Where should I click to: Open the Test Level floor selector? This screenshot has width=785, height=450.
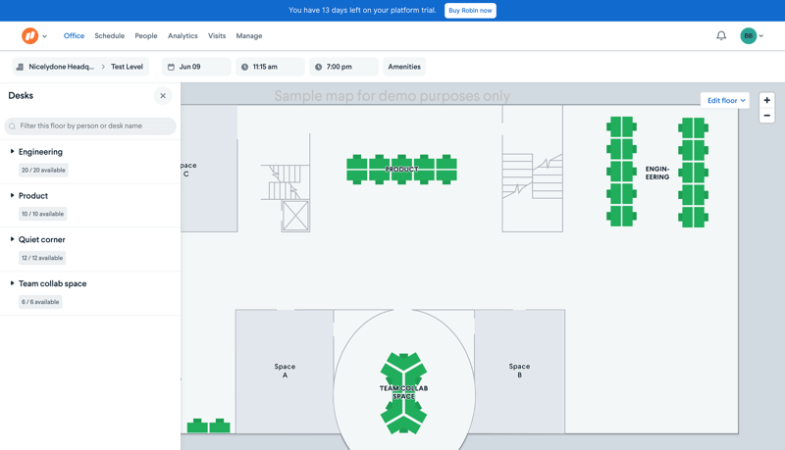(127, 67)
